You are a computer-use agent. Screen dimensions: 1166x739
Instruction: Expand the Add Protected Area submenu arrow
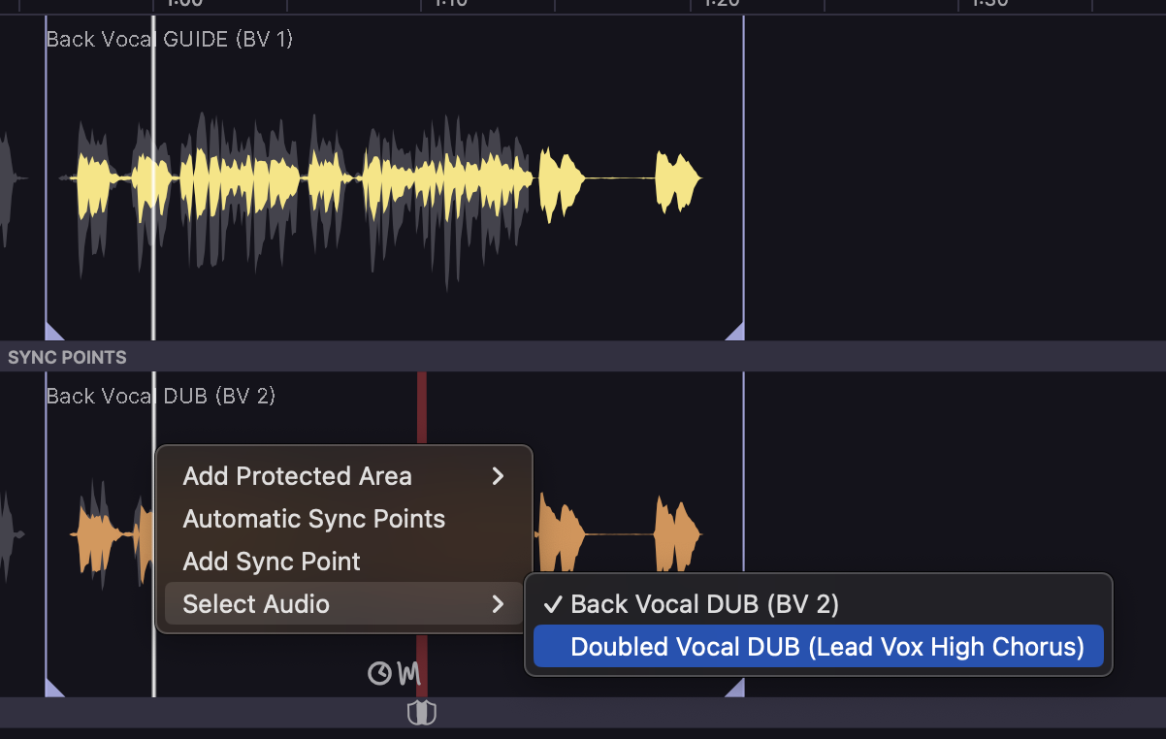[x=498, y=476]
